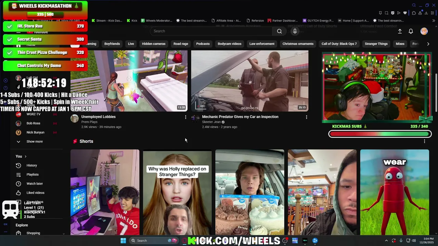Open the Shorts shelf three-dot menu

click(425, 141)
